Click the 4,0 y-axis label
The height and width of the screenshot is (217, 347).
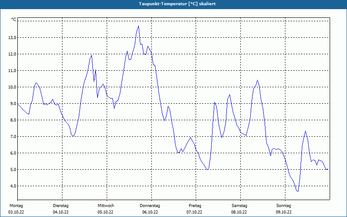coord(13,186)
